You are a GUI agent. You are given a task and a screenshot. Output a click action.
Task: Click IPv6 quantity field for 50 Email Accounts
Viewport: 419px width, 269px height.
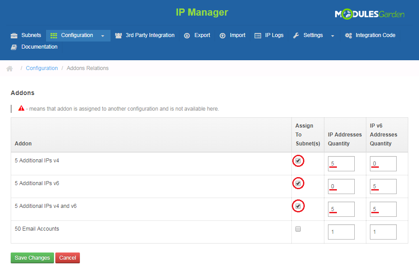[x=383, y=232]
